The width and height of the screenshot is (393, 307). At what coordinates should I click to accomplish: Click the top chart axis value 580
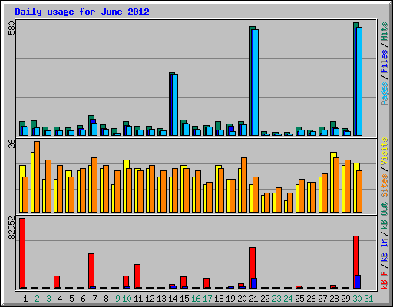click(12, 28)
